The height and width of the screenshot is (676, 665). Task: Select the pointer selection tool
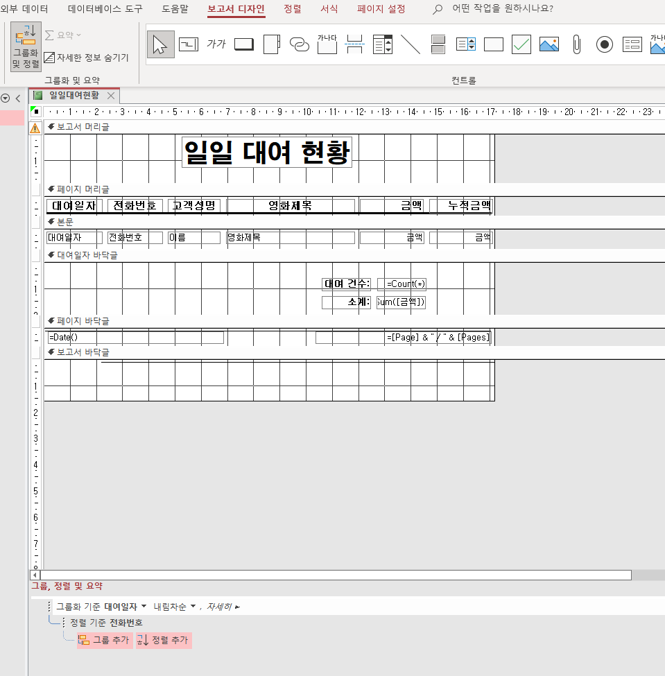coord(160,44)
